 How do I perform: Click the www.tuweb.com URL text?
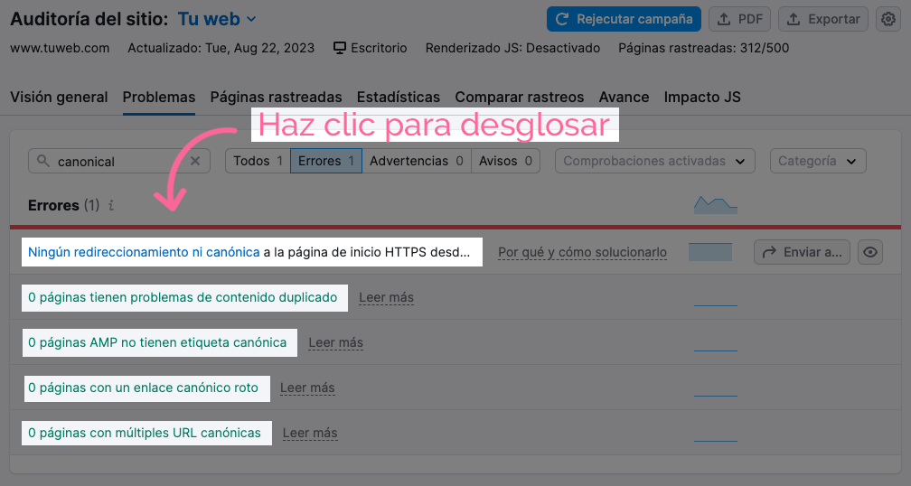[60, 48]
